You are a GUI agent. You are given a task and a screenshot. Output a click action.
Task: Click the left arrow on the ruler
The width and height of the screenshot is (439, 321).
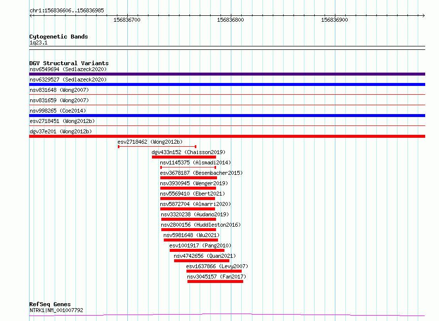click(31, 15)
